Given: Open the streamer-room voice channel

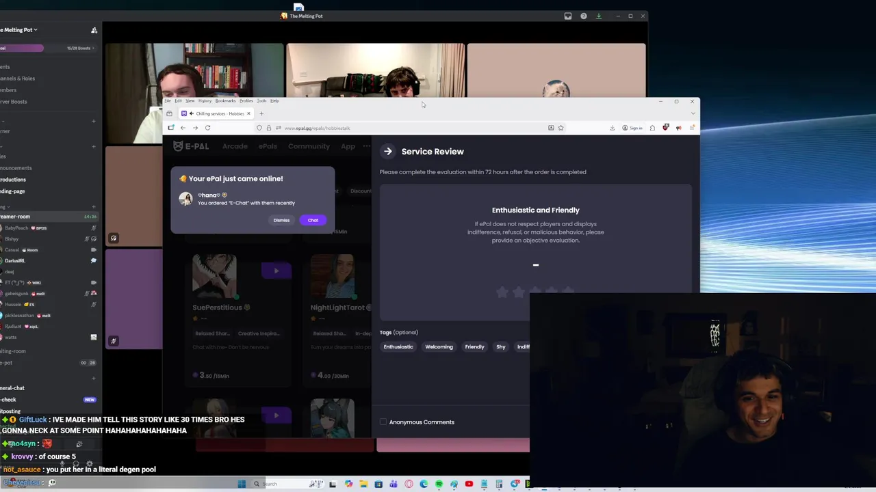Looking at the screenshot, I should point(48,216).
